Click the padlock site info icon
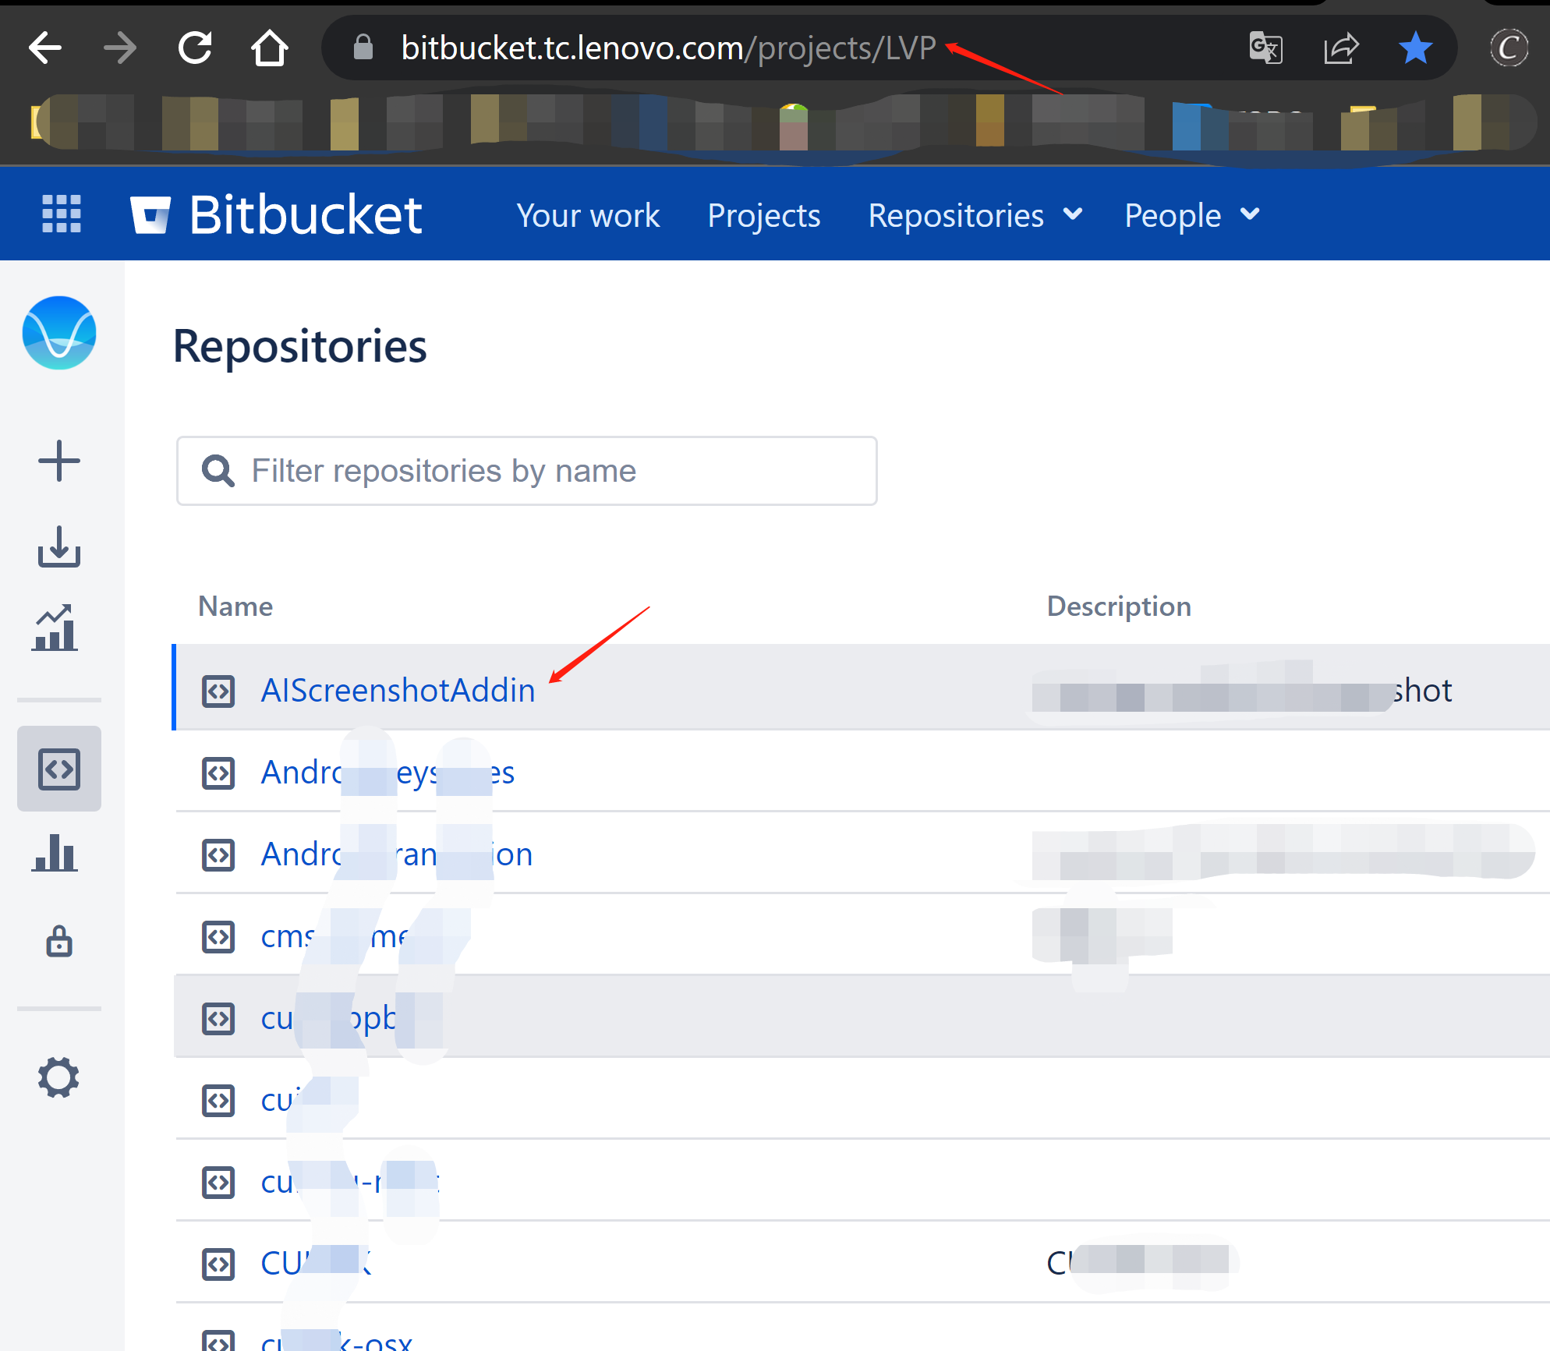Screen dimensions: 1550x1351 363,47
